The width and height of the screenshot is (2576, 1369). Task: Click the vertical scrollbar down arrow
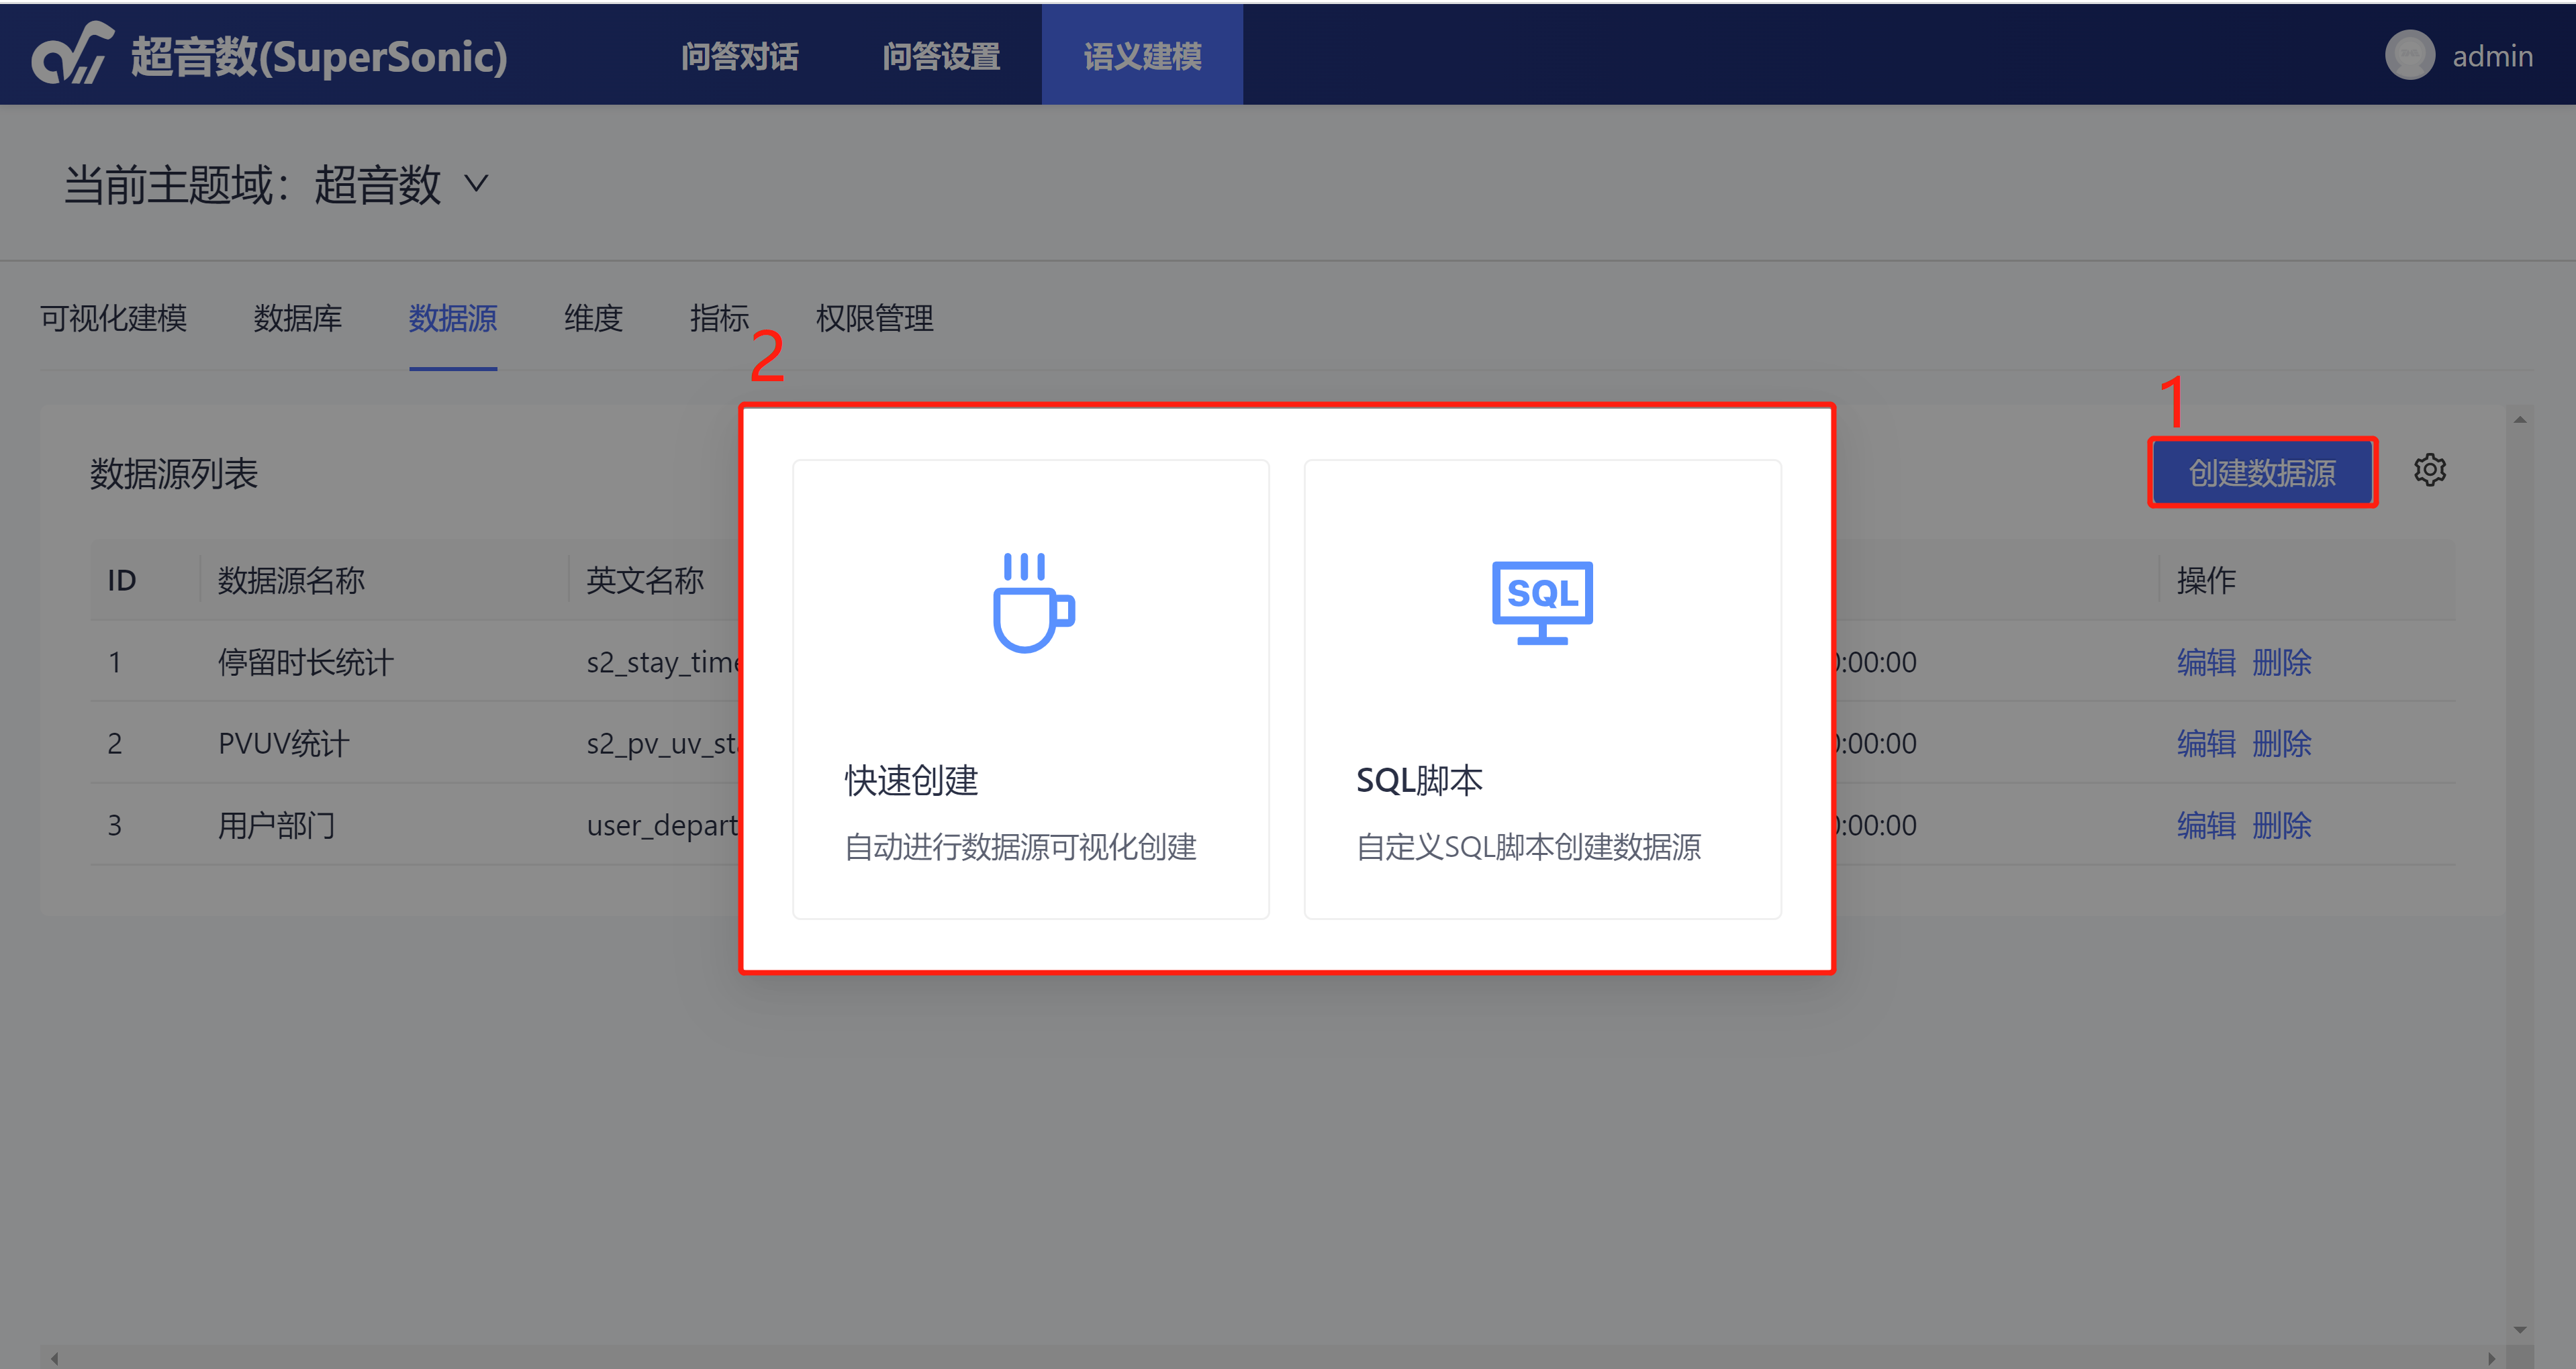tap(2519, 1330)
